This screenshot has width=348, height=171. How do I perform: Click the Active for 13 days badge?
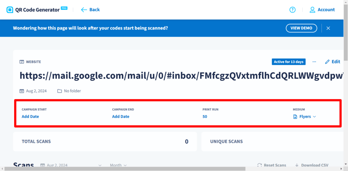pos(289,62)
